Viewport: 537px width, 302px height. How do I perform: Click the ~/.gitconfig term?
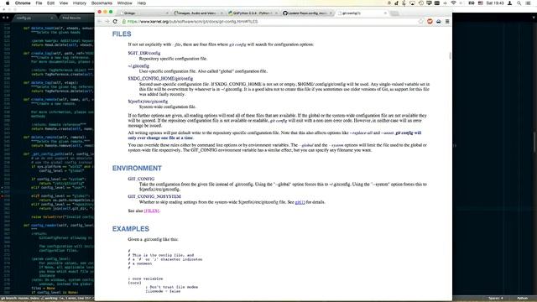pyautogui.click(x=138, y=65)
